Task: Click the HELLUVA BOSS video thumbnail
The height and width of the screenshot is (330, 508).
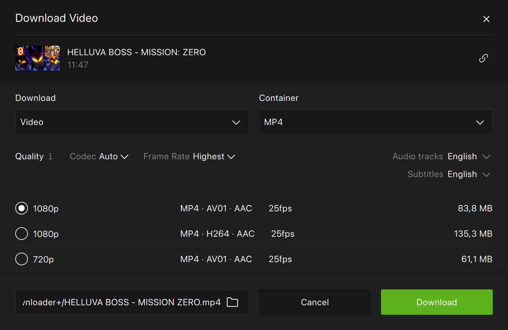Action: click(x=37, y=58)
